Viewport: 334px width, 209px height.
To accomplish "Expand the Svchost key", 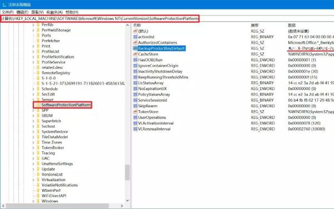I will 33,126.
